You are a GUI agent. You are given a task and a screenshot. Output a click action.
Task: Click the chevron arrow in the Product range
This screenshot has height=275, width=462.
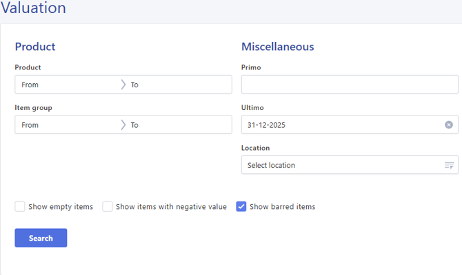(123, 85)
